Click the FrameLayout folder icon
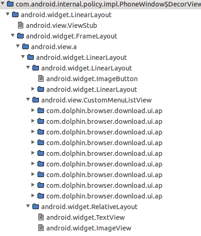Screen dimensions: 201x236 [20, 36]
